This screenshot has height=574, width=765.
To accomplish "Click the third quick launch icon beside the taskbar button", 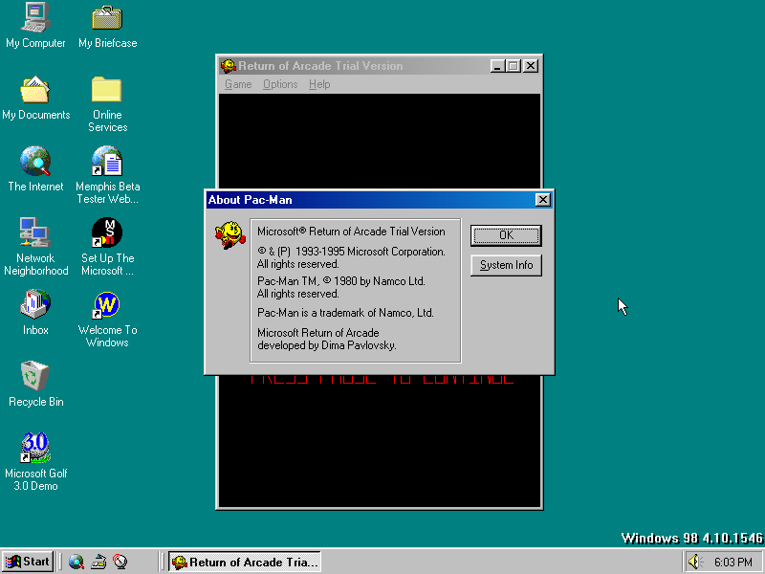I will coord(120,562).
